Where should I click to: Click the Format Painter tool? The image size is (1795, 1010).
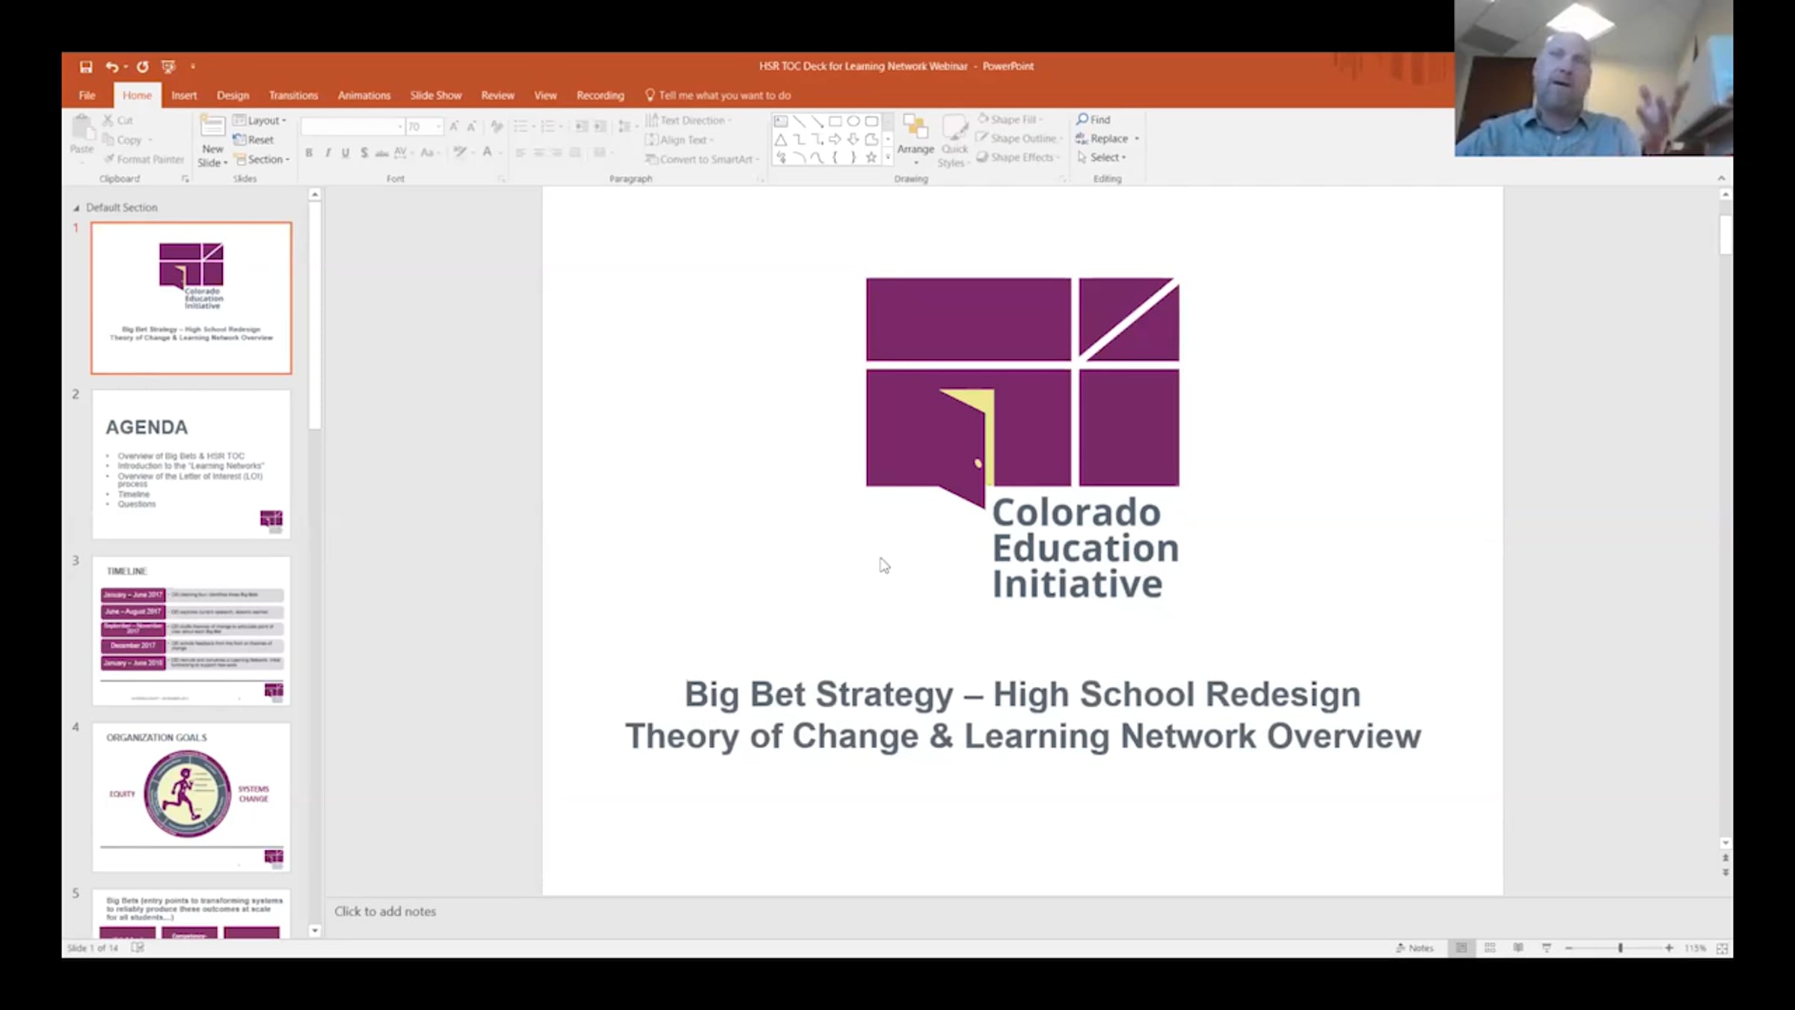144,159
